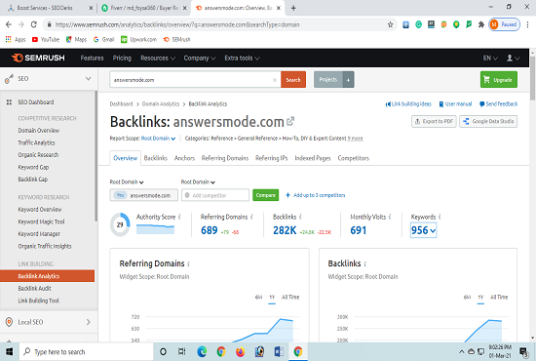Screen dimensions: 536x361
Task: Open the Referring Domains tab
Action: point(225,158)
